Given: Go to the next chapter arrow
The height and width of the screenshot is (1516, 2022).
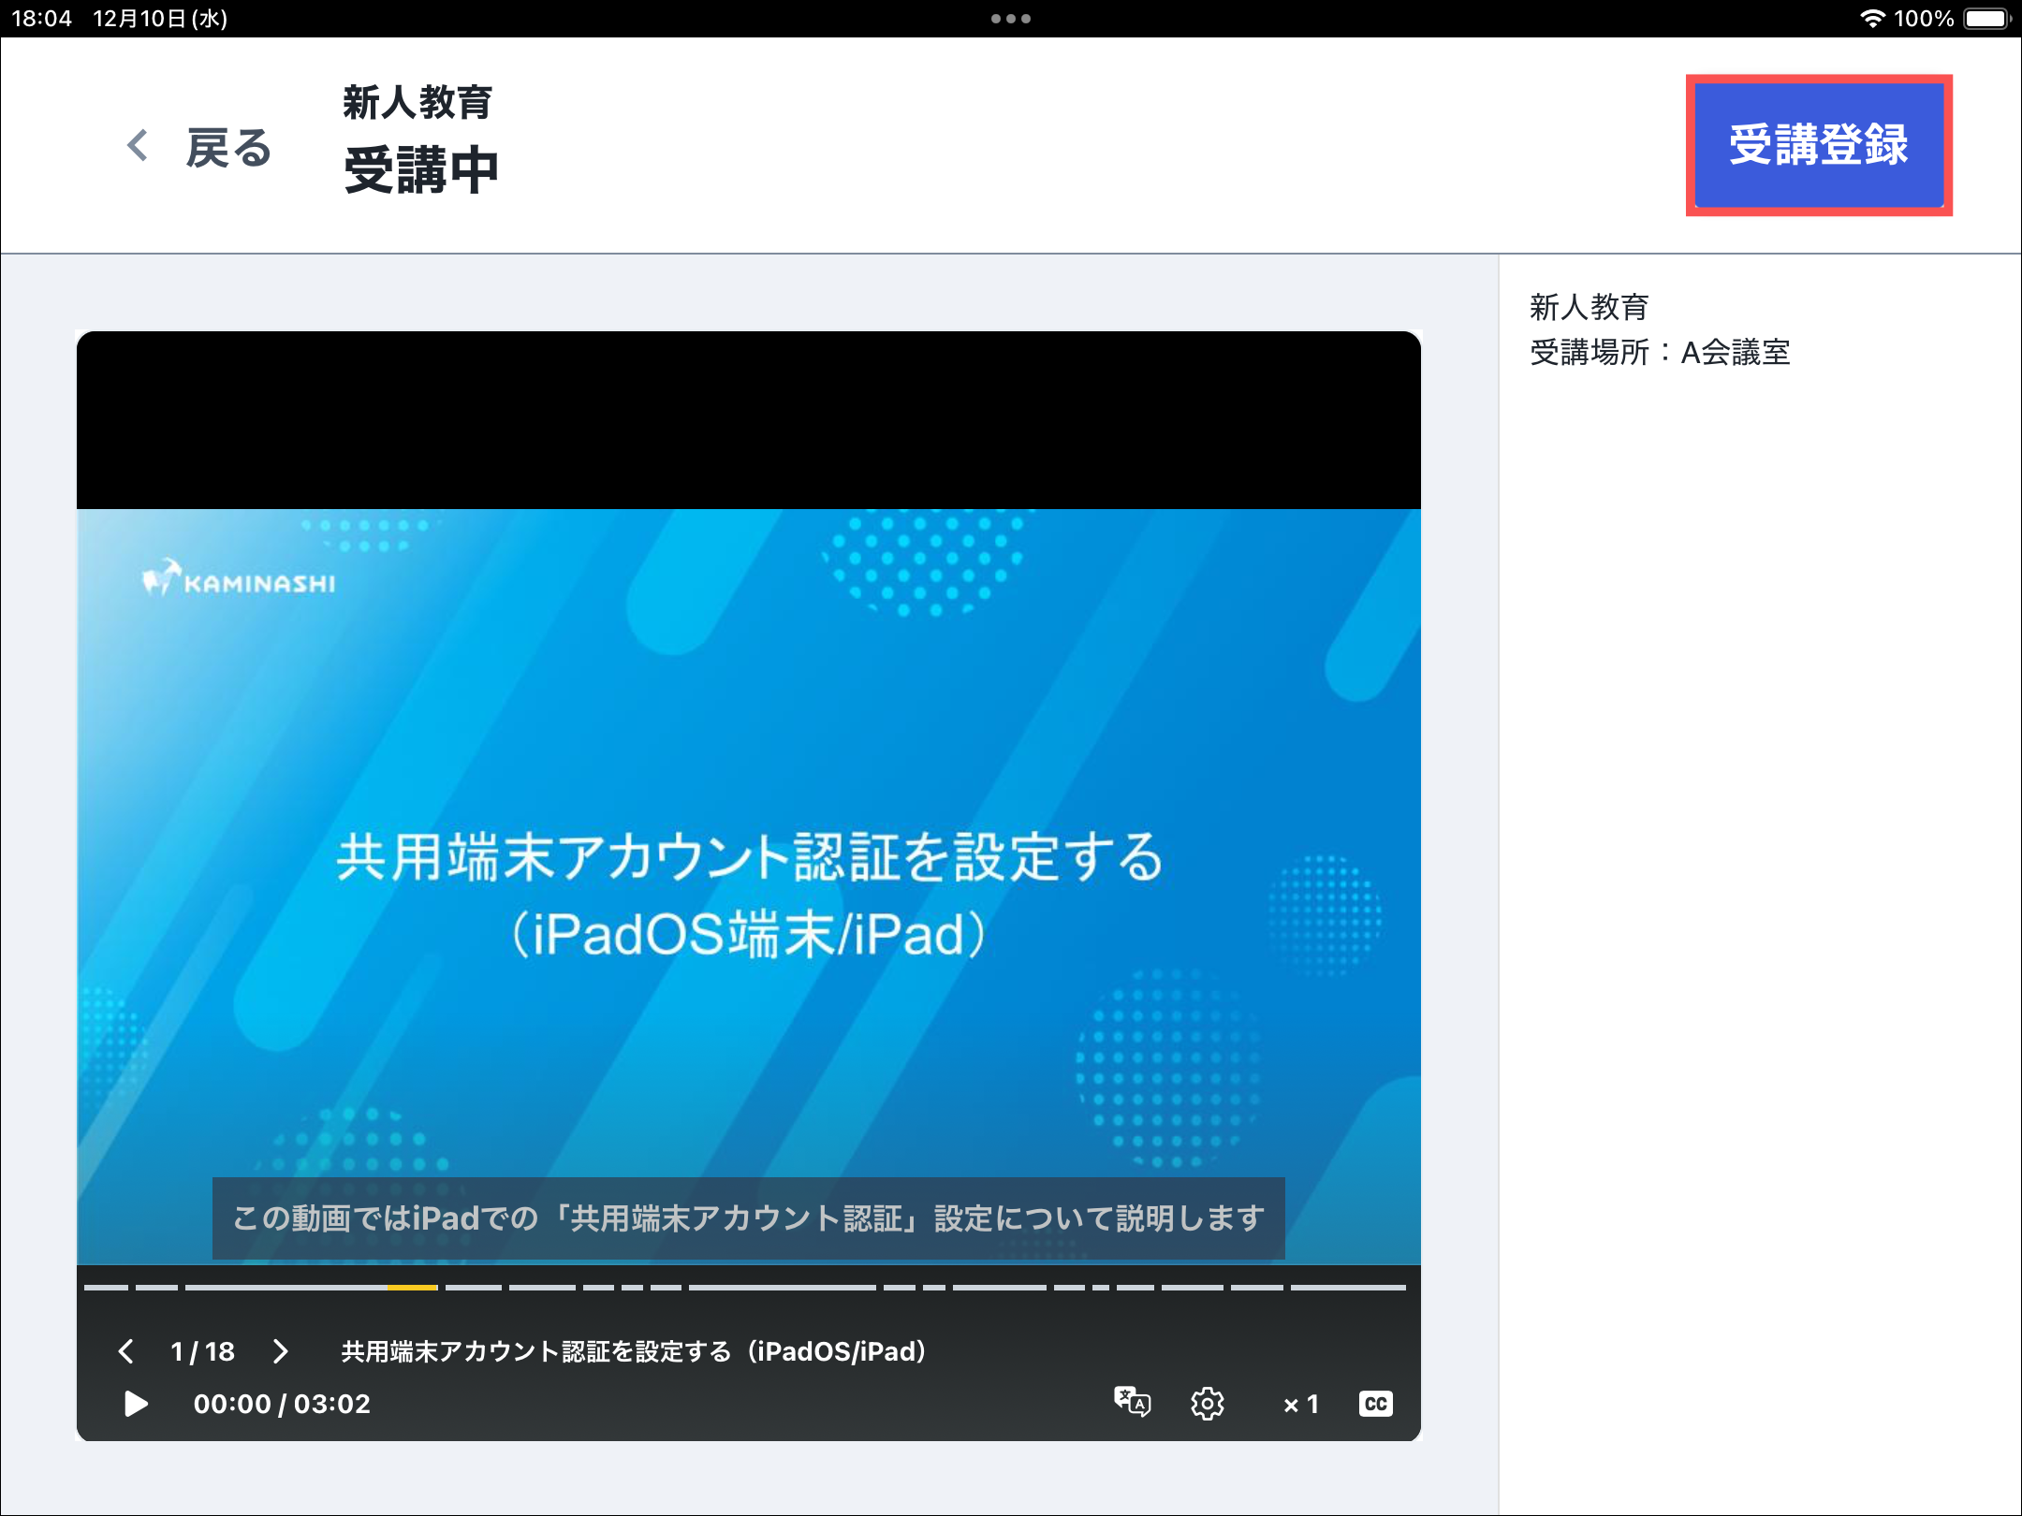Looking at the screenshot, I should click(280, 1351).
